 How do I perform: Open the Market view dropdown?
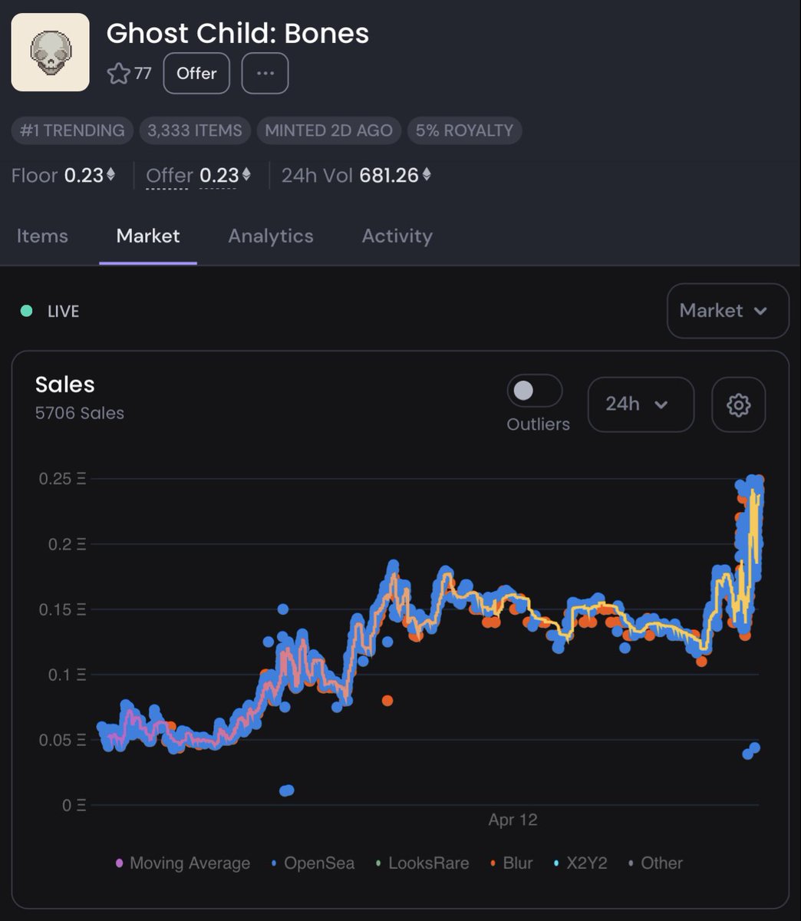(x=727, y=311)
